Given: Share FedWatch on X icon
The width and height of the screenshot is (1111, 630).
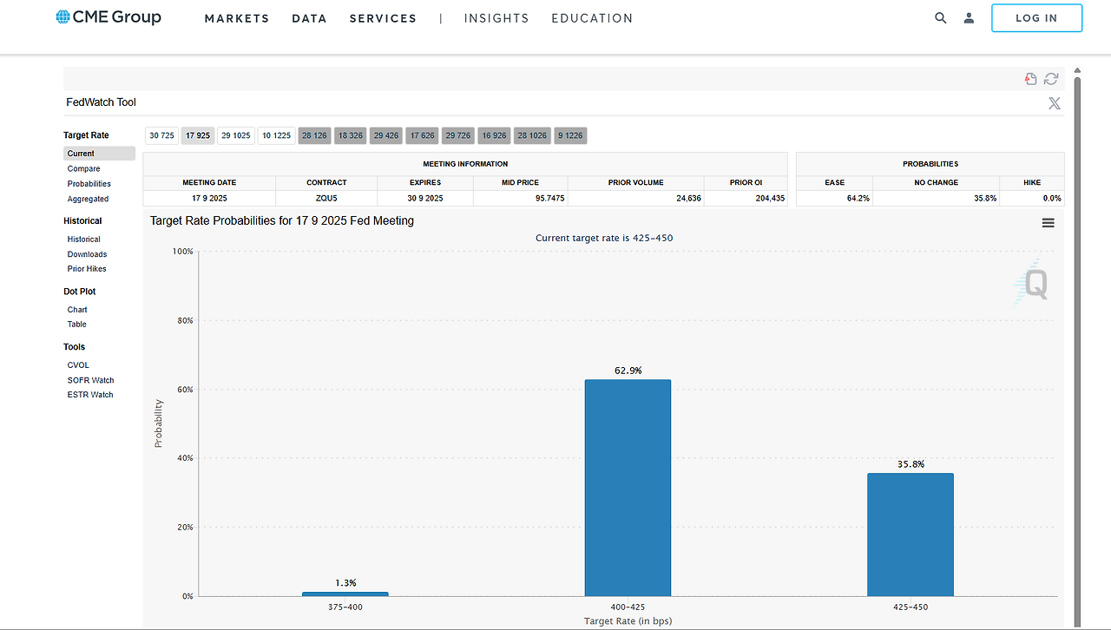Looking at the screenshot, I should coord(1055,103).
